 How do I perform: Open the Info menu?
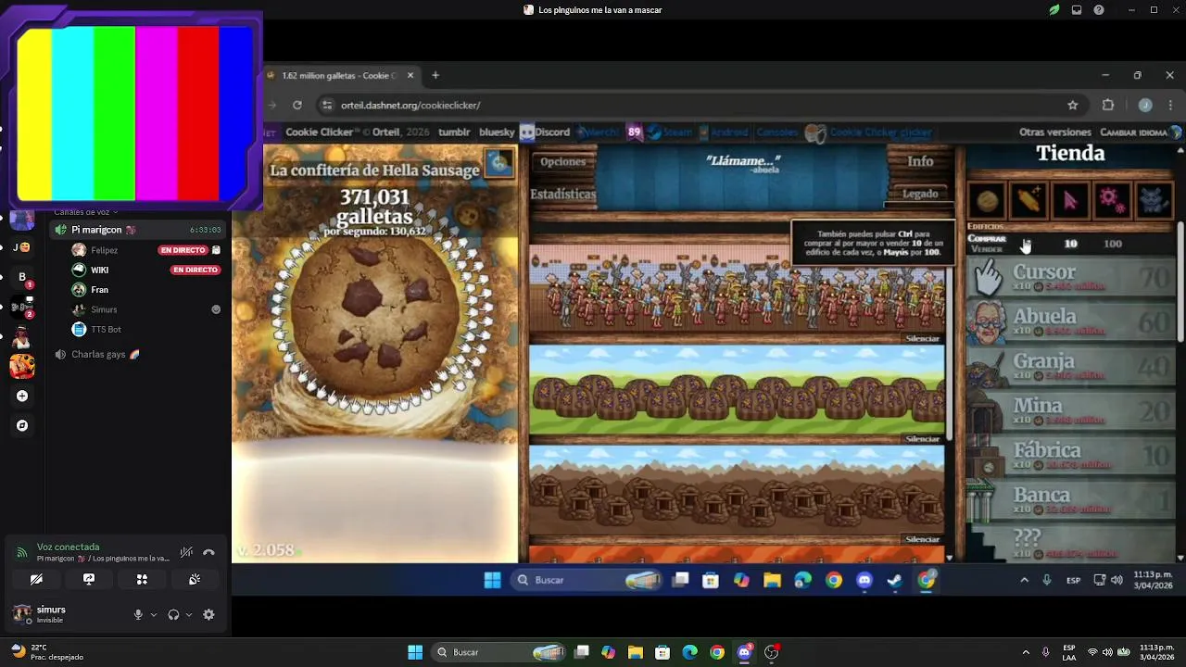[x=920, y=161]
